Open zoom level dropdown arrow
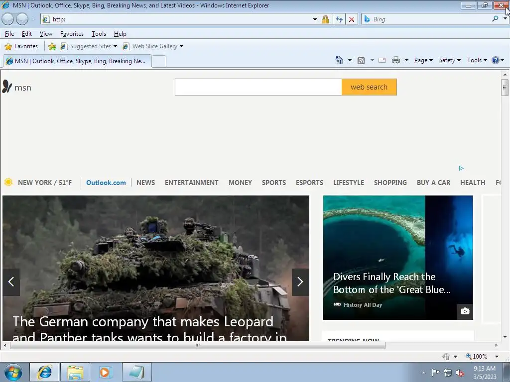The height and width of the screenshot is (382, 510). click(497, 357)
